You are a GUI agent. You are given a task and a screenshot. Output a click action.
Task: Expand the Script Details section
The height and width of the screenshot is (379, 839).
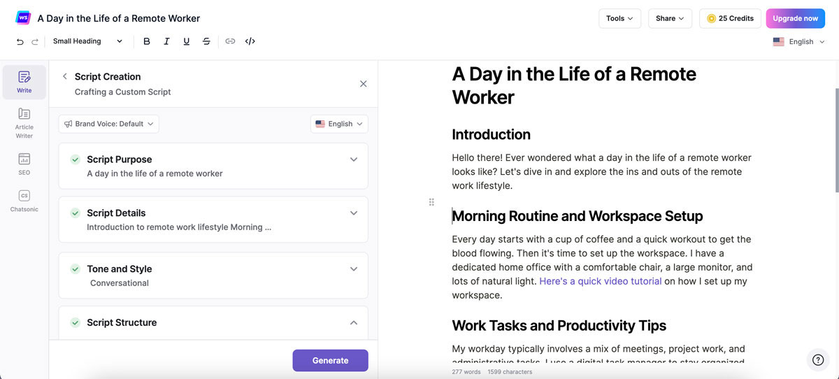click(354, 213)
